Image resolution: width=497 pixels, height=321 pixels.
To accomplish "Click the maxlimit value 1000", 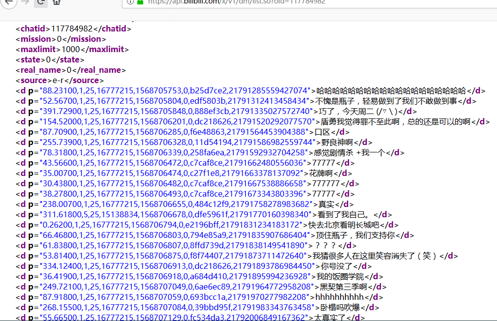I will (x=71, y=49).
